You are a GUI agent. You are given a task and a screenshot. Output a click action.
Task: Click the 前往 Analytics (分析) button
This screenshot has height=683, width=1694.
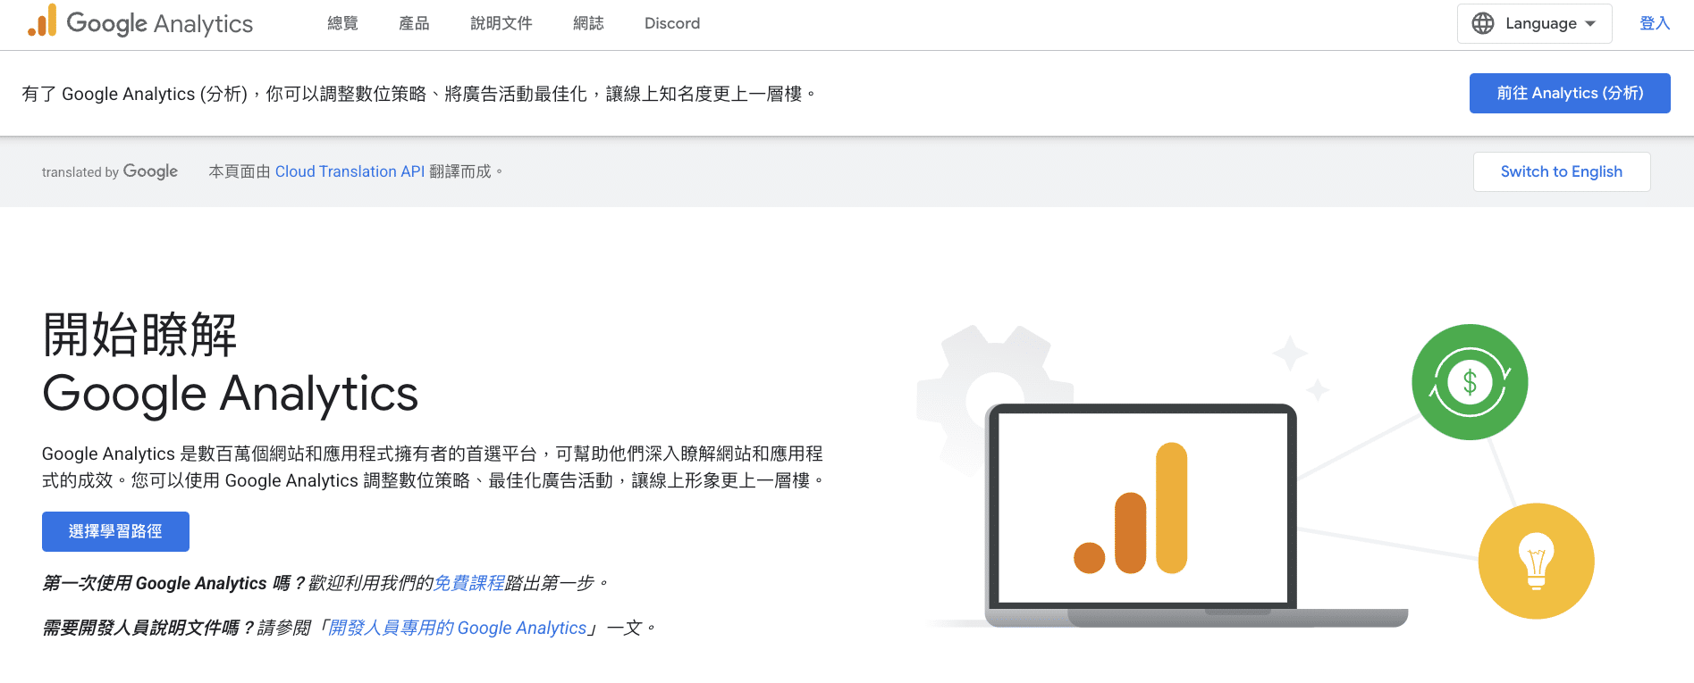click(x=1570, y=93)
